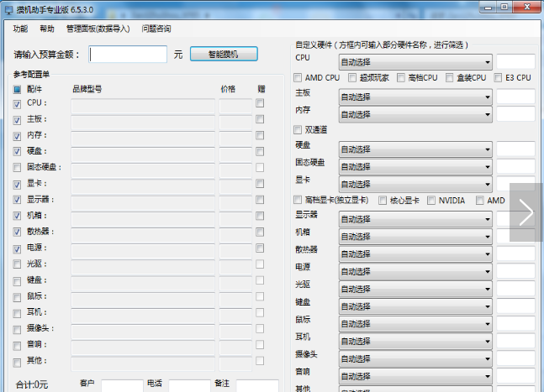This screenshot has width=544, height=392.
Task: Open the 帮助 menu
Action: 47,29
